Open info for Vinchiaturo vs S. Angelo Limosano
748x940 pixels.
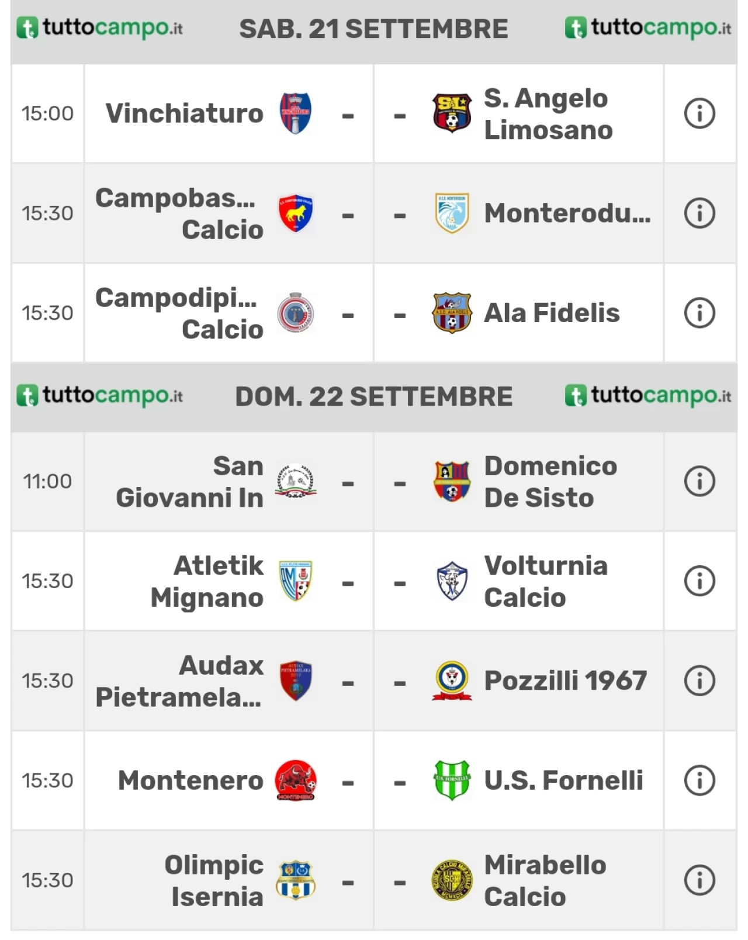(x=699, y=113)
